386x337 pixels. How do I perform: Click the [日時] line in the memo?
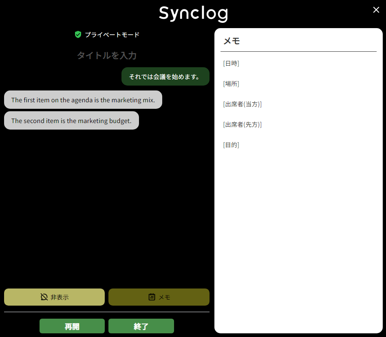click(231, 64)
